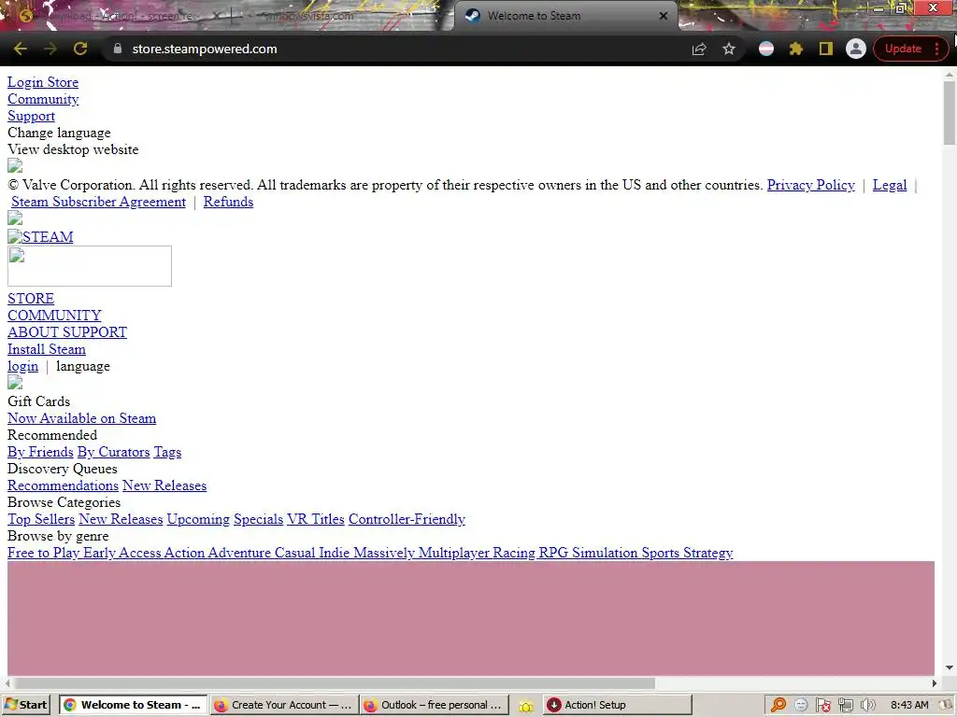Open the Specials category link
This screenshot has width=957, height=717.
tap(258, 519)
